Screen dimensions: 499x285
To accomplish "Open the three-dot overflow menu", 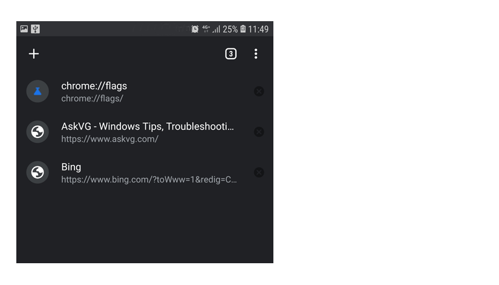I will pos(256,54).
